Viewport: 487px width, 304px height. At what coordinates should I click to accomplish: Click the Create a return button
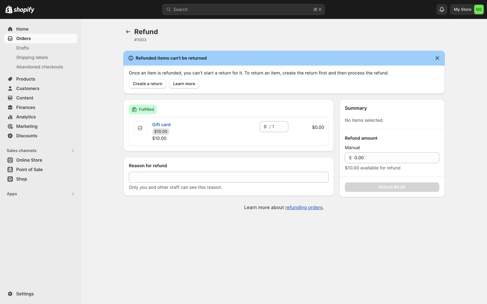coord(147,84)
